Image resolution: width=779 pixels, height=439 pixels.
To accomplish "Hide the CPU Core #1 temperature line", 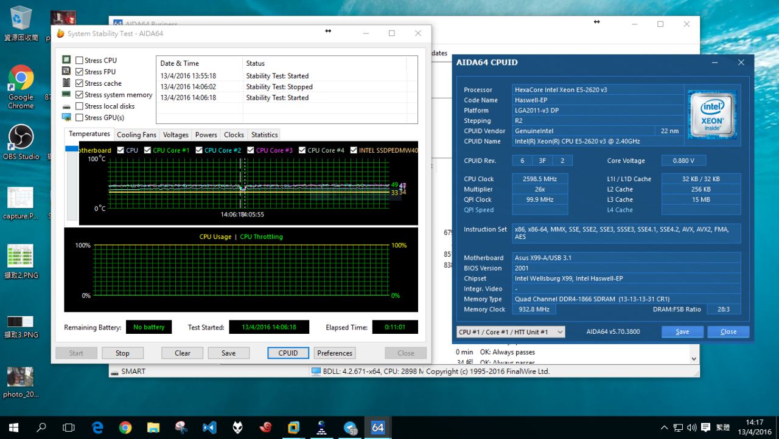I will 147,150.
